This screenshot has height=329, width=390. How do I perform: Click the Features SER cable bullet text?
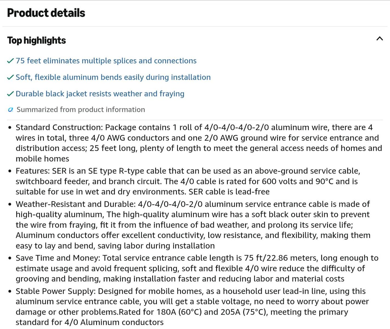[188, 181]
